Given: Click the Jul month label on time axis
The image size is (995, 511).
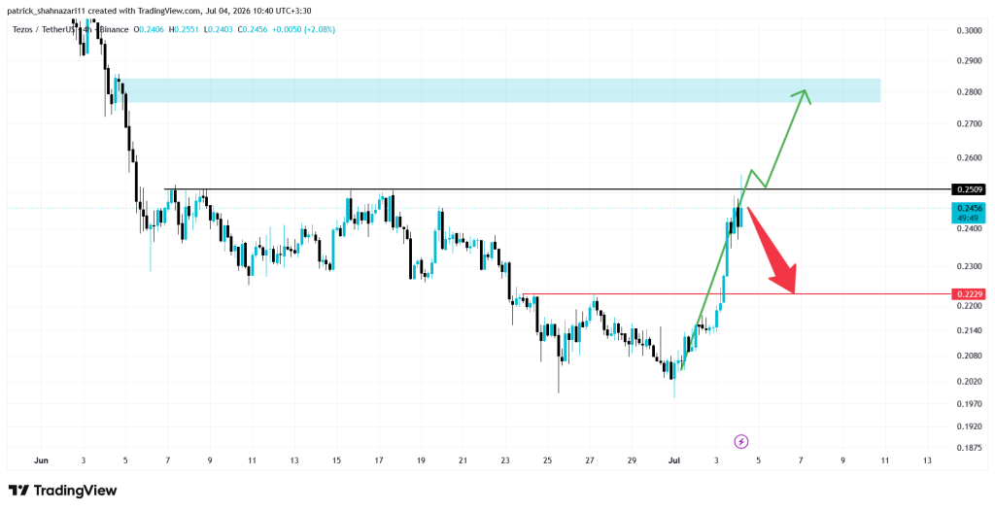Looking at the screenshot, I should [x=674, y=460].
